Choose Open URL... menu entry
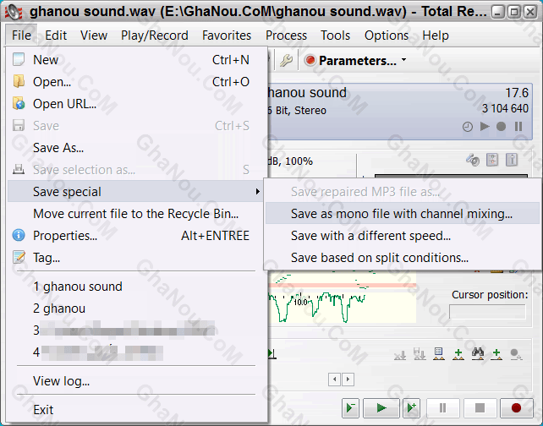Viewport: 543px width, 426px height. pyautogui.click(x=135, y=104)
